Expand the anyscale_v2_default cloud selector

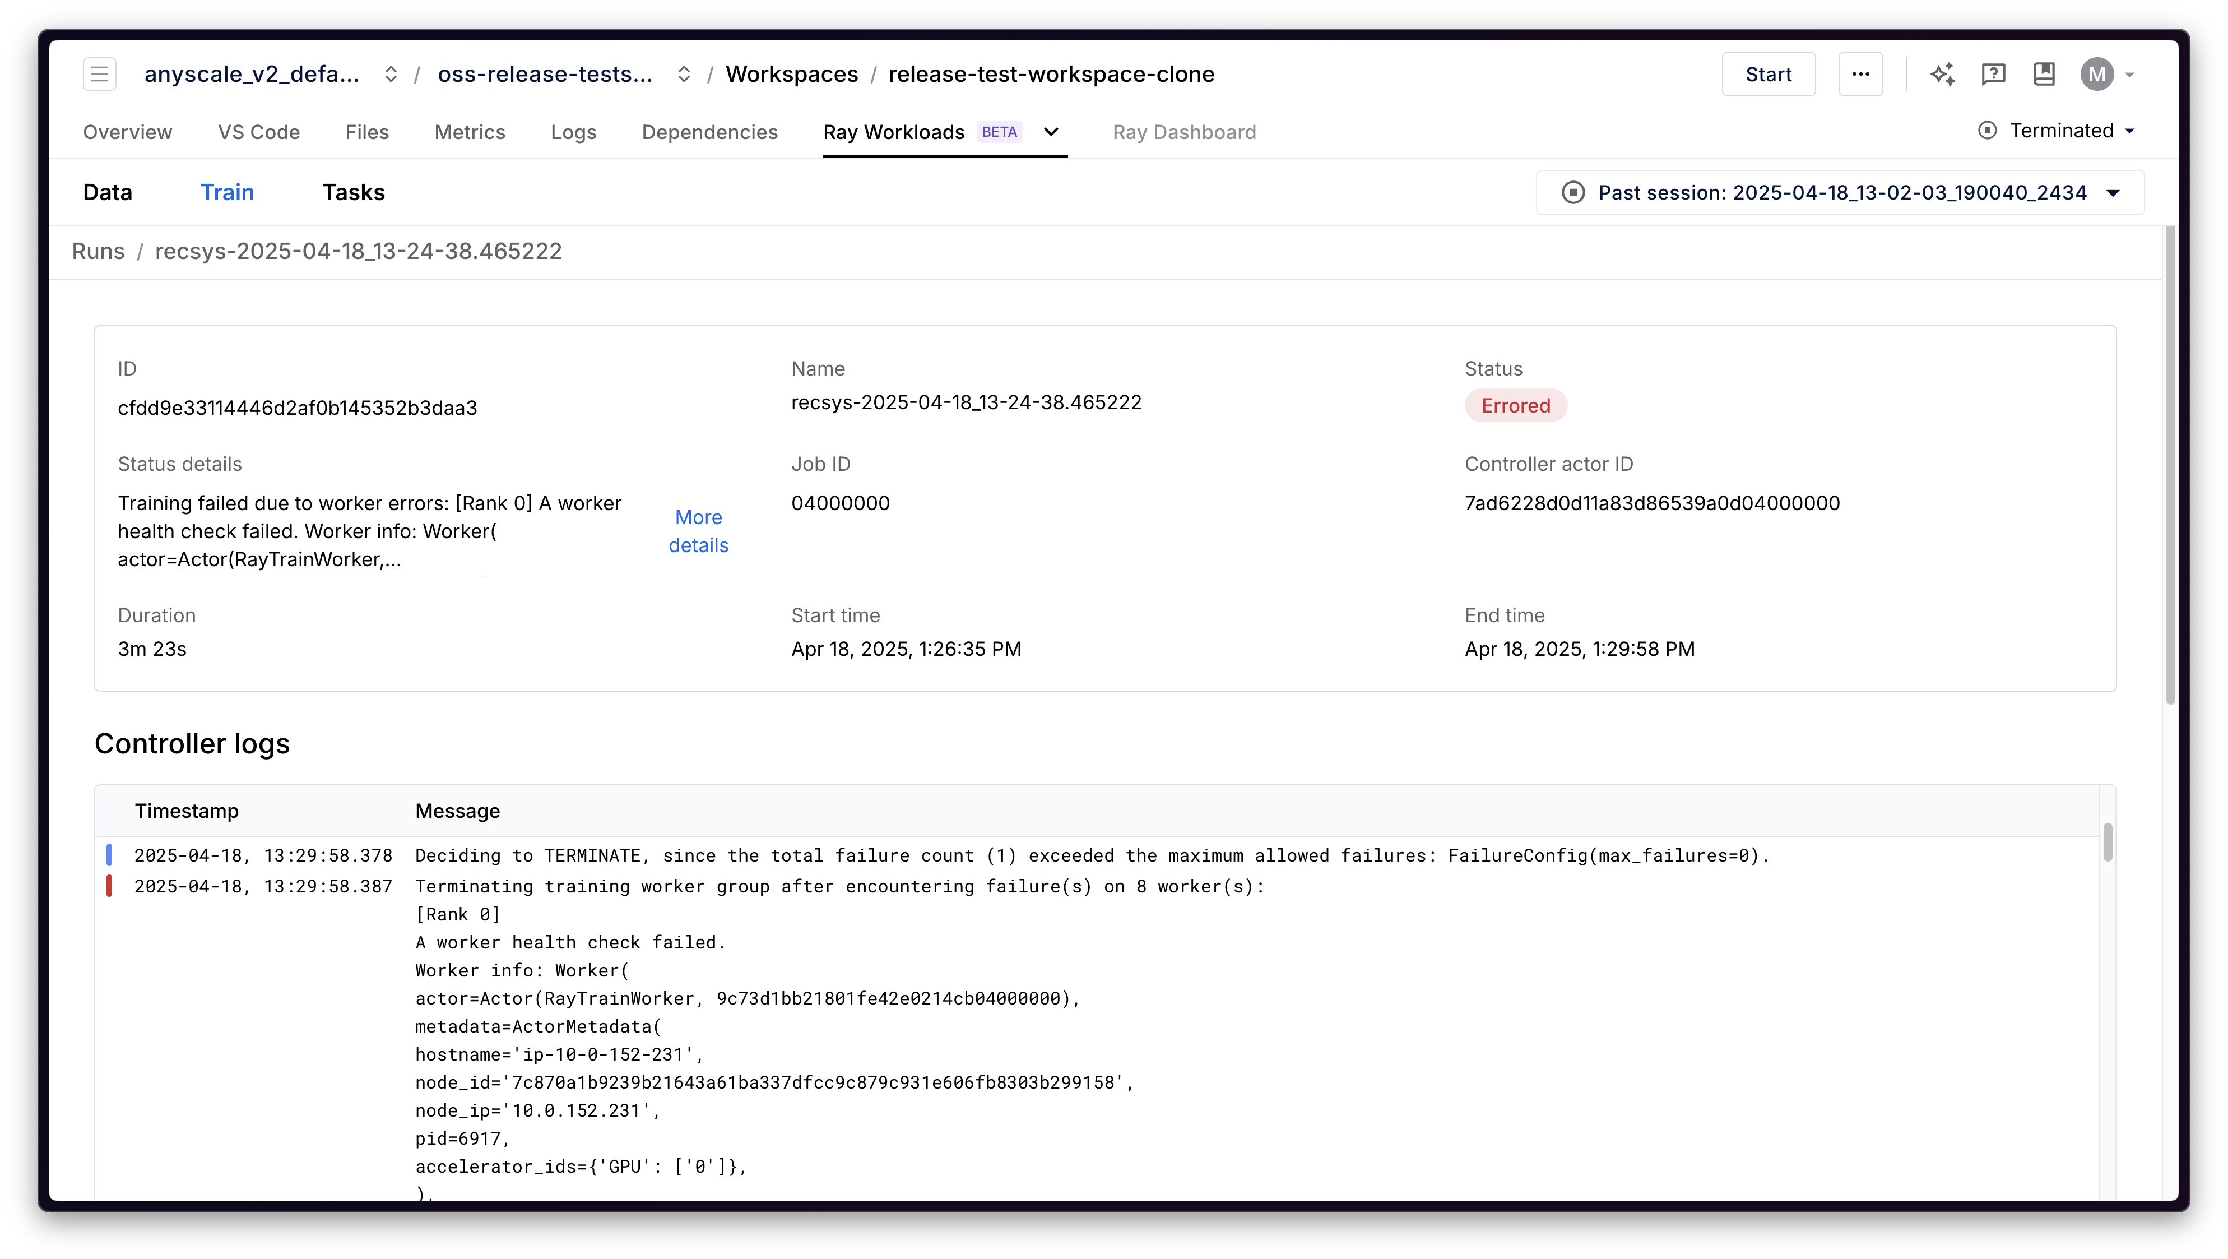(391, 75)
